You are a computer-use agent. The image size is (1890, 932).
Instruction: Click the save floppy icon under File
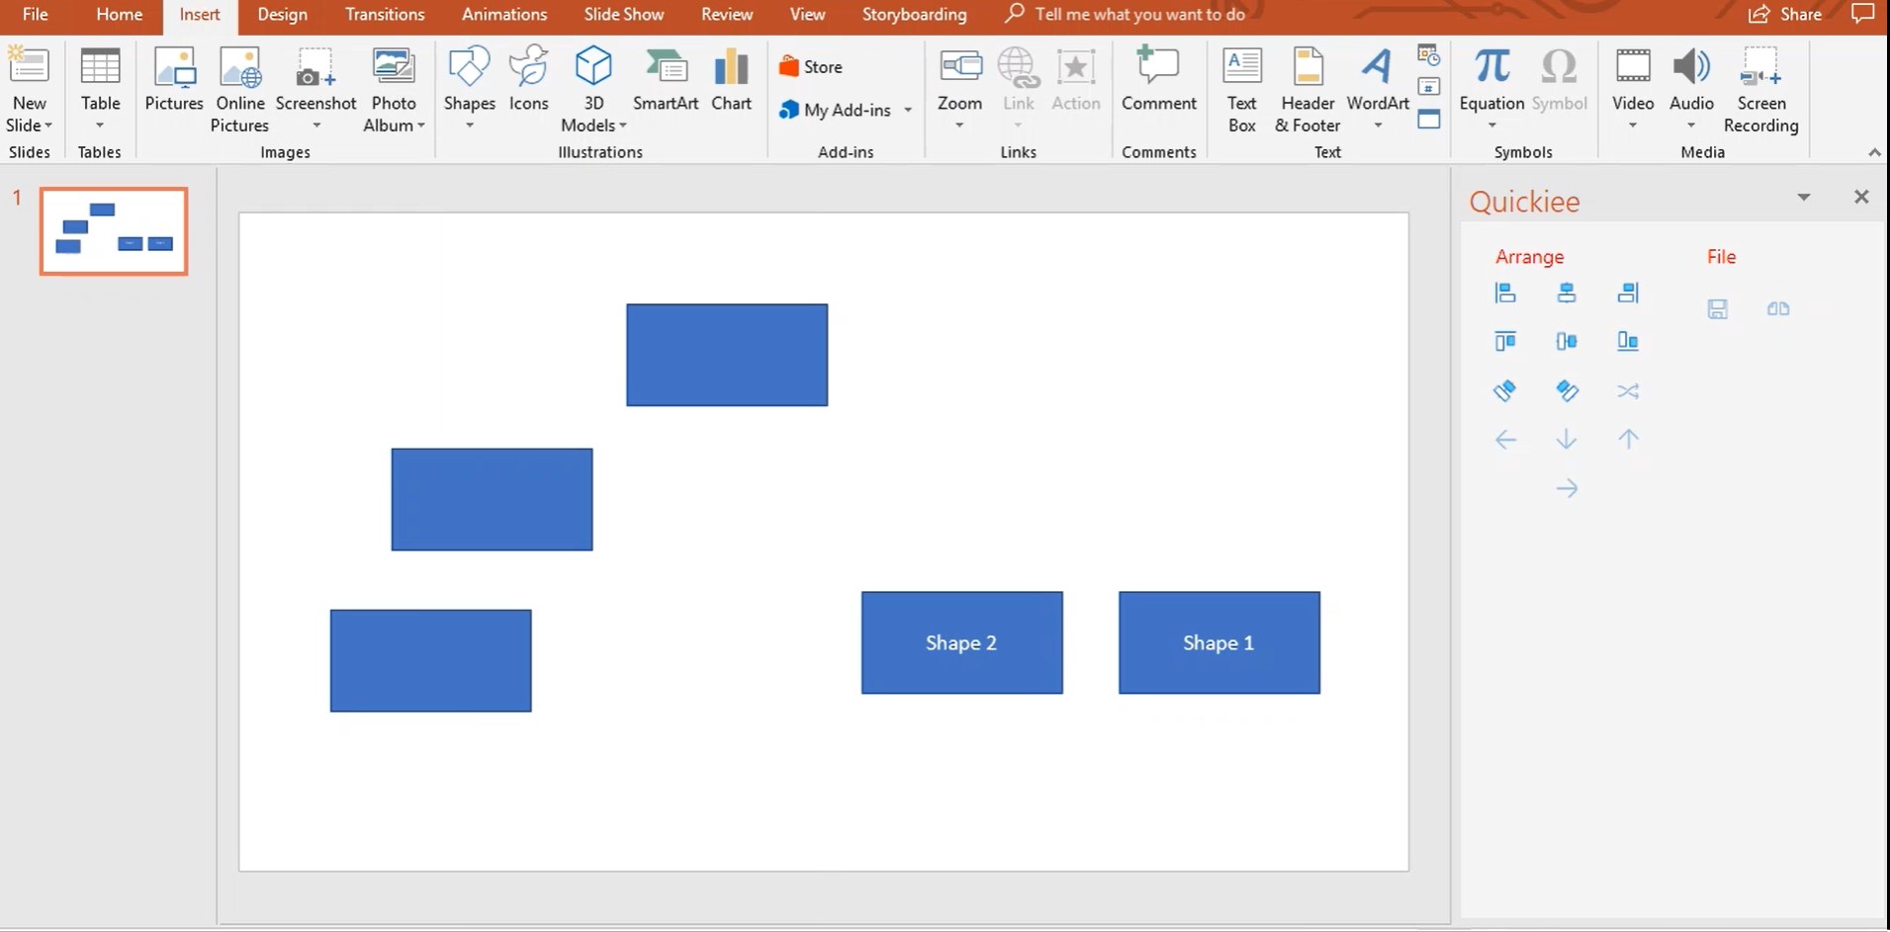pos(1718,309)
